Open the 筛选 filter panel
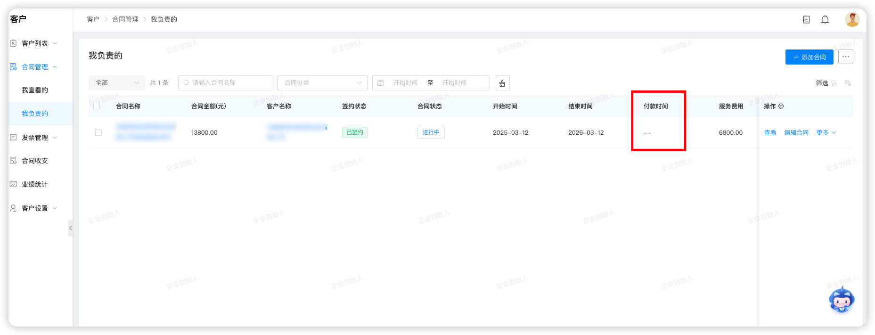 pos(826,83)
